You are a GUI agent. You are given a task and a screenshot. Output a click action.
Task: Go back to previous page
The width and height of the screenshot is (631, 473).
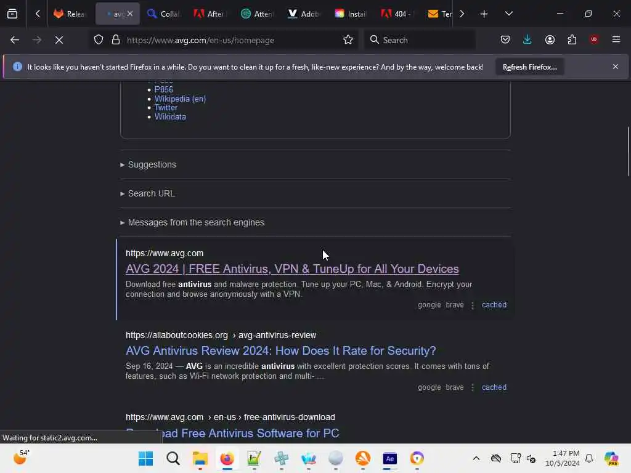[x=15, y=40]
